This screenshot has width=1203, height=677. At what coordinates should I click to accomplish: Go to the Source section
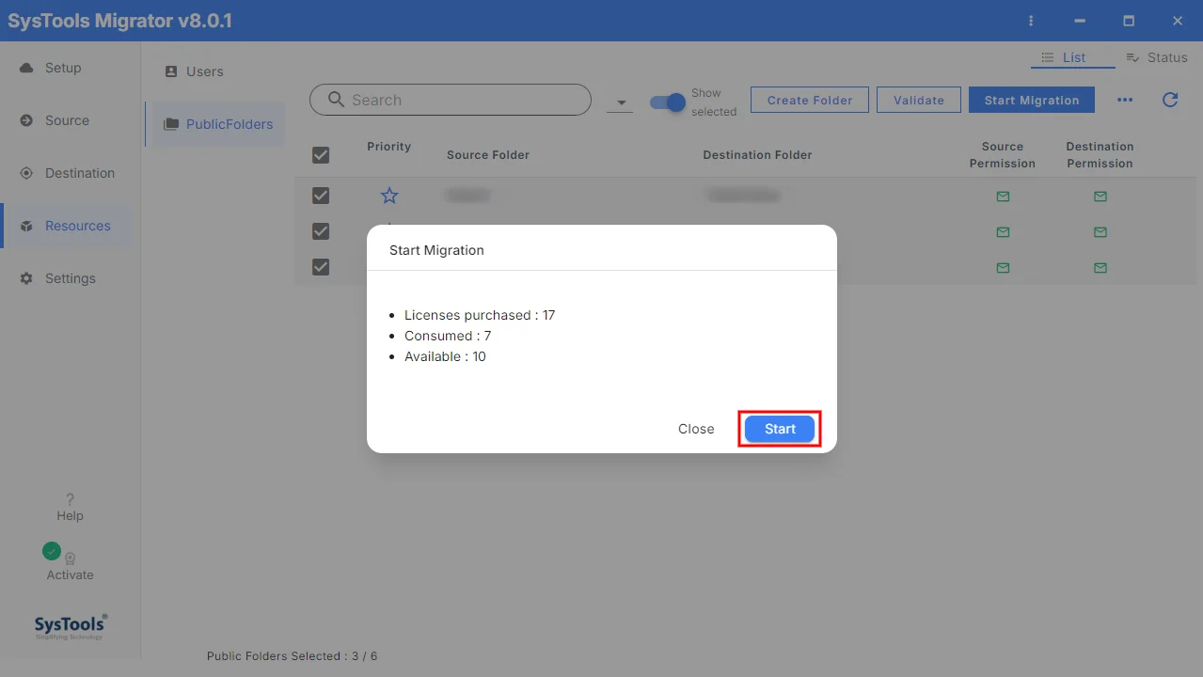click(67, 120)
